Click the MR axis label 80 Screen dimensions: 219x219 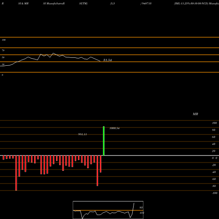214,130
